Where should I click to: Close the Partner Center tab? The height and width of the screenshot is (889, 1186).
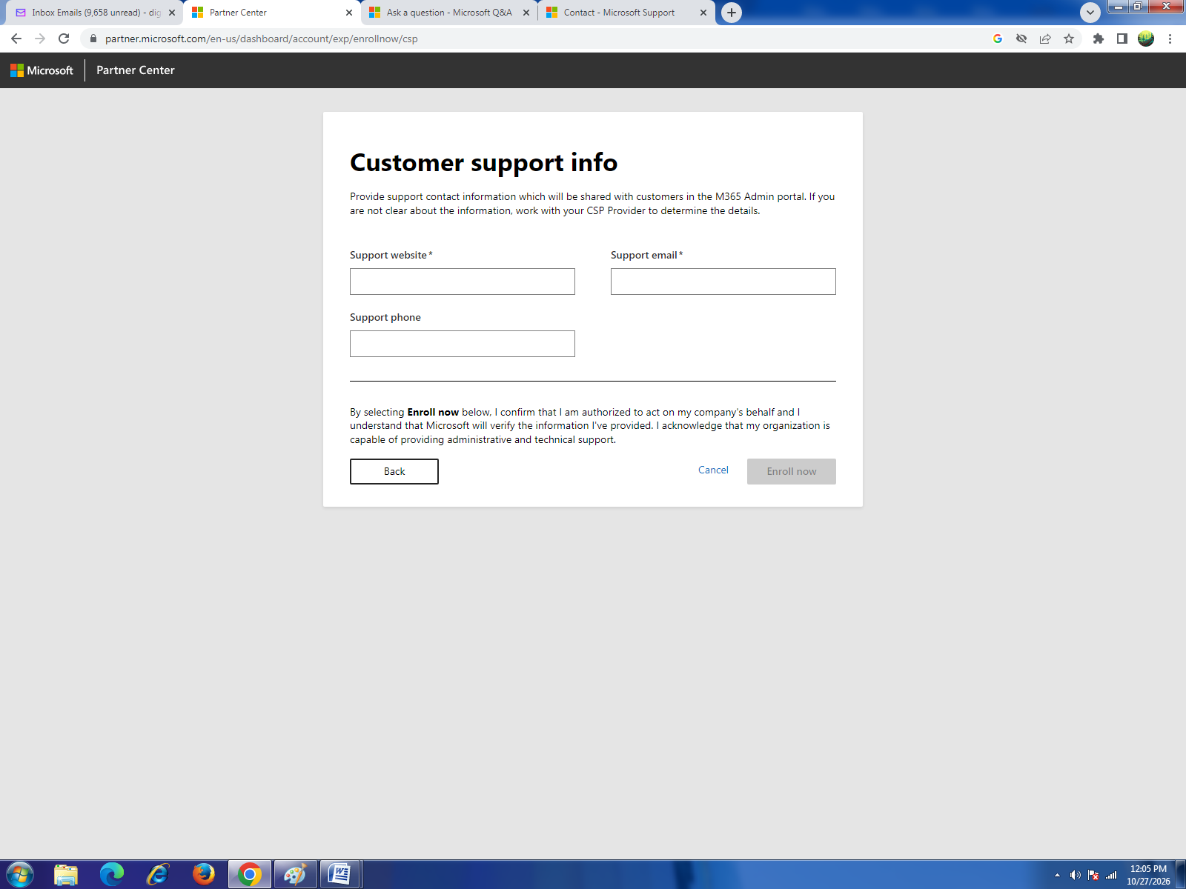pos(349,13)
